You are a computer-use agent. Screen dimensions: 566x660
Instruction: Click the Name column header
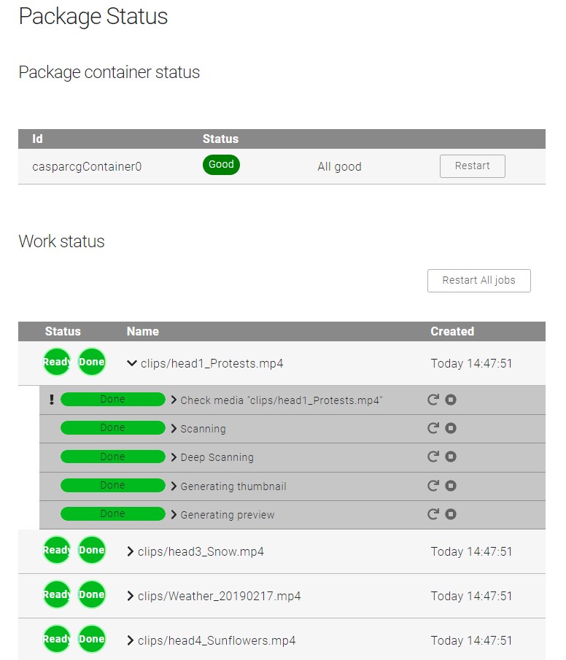[143, 331]
